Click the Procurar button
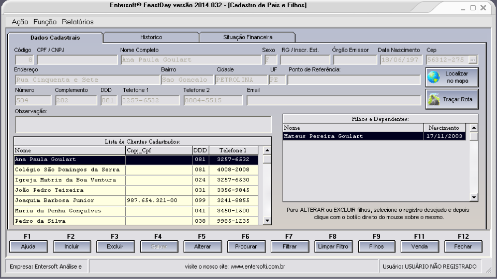 point(246,247)
